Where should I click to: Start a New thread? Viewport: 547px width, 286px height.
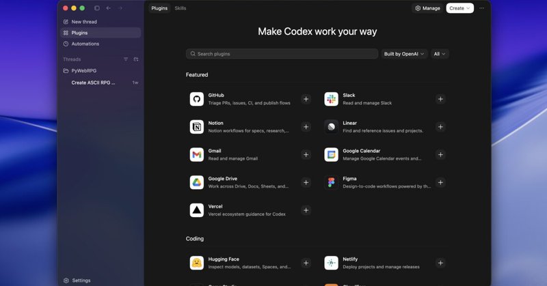(x=101, y=22)
